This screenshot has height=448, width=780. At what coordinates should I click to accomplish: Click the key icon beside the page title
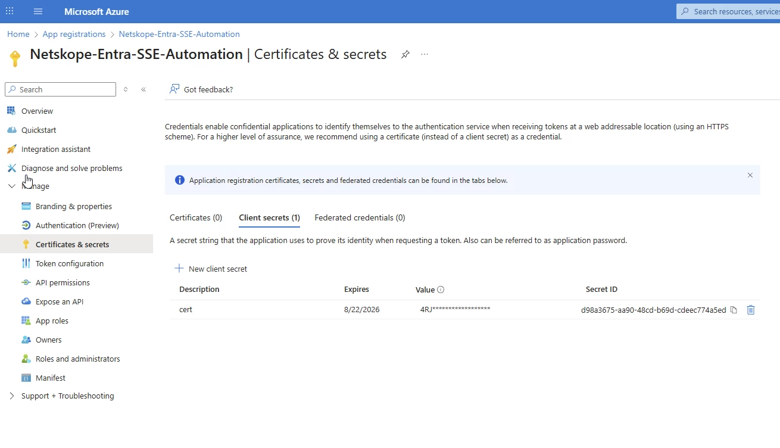15,58
